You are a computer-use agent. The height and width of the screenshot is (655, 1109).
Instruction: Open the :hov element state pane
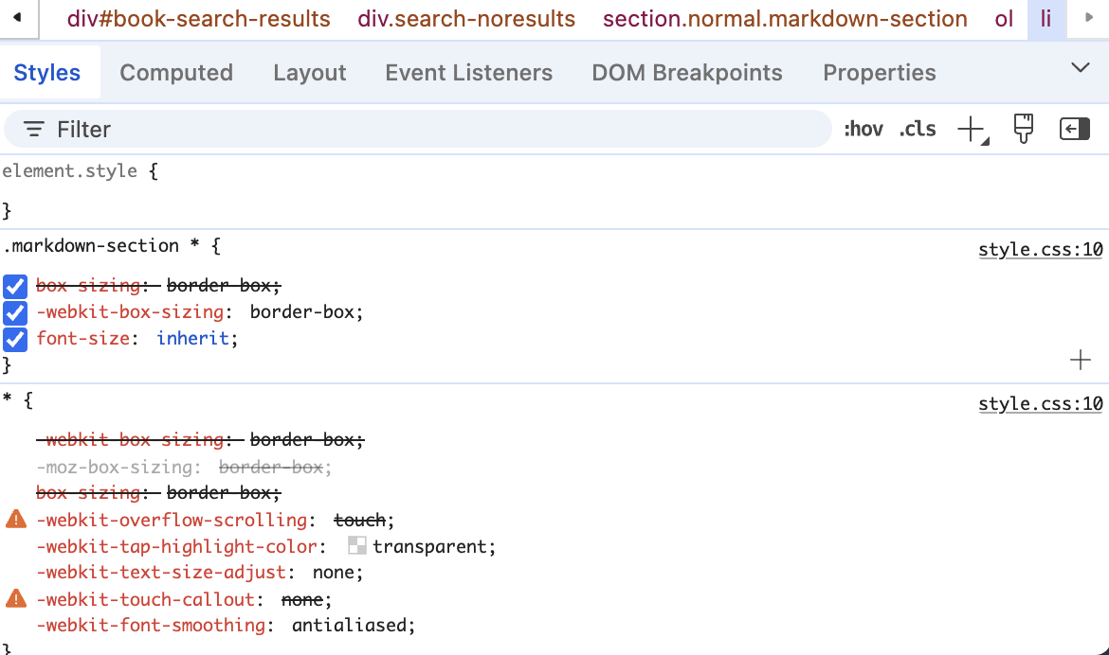[x=863, y=129]
